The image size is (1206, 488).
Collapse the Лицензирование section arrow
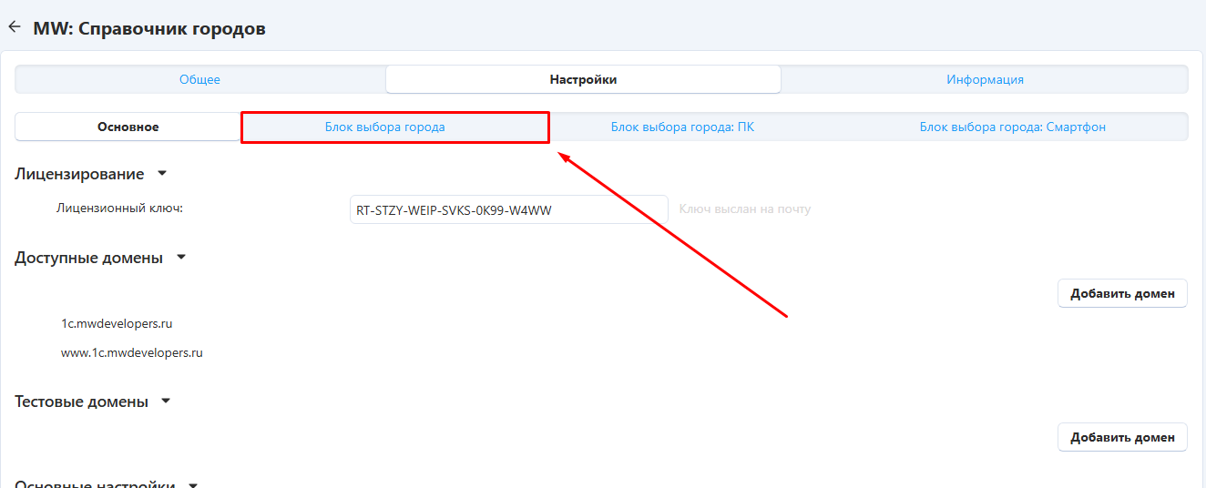[162, 173]
